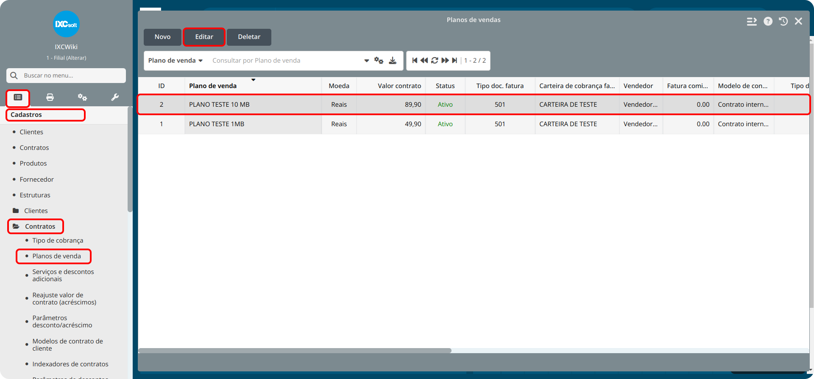Viewport: 814px width, 379px height.
Task: Open Parâmetros desconto/acréscimo item
Action: click(x=62, y=321)
